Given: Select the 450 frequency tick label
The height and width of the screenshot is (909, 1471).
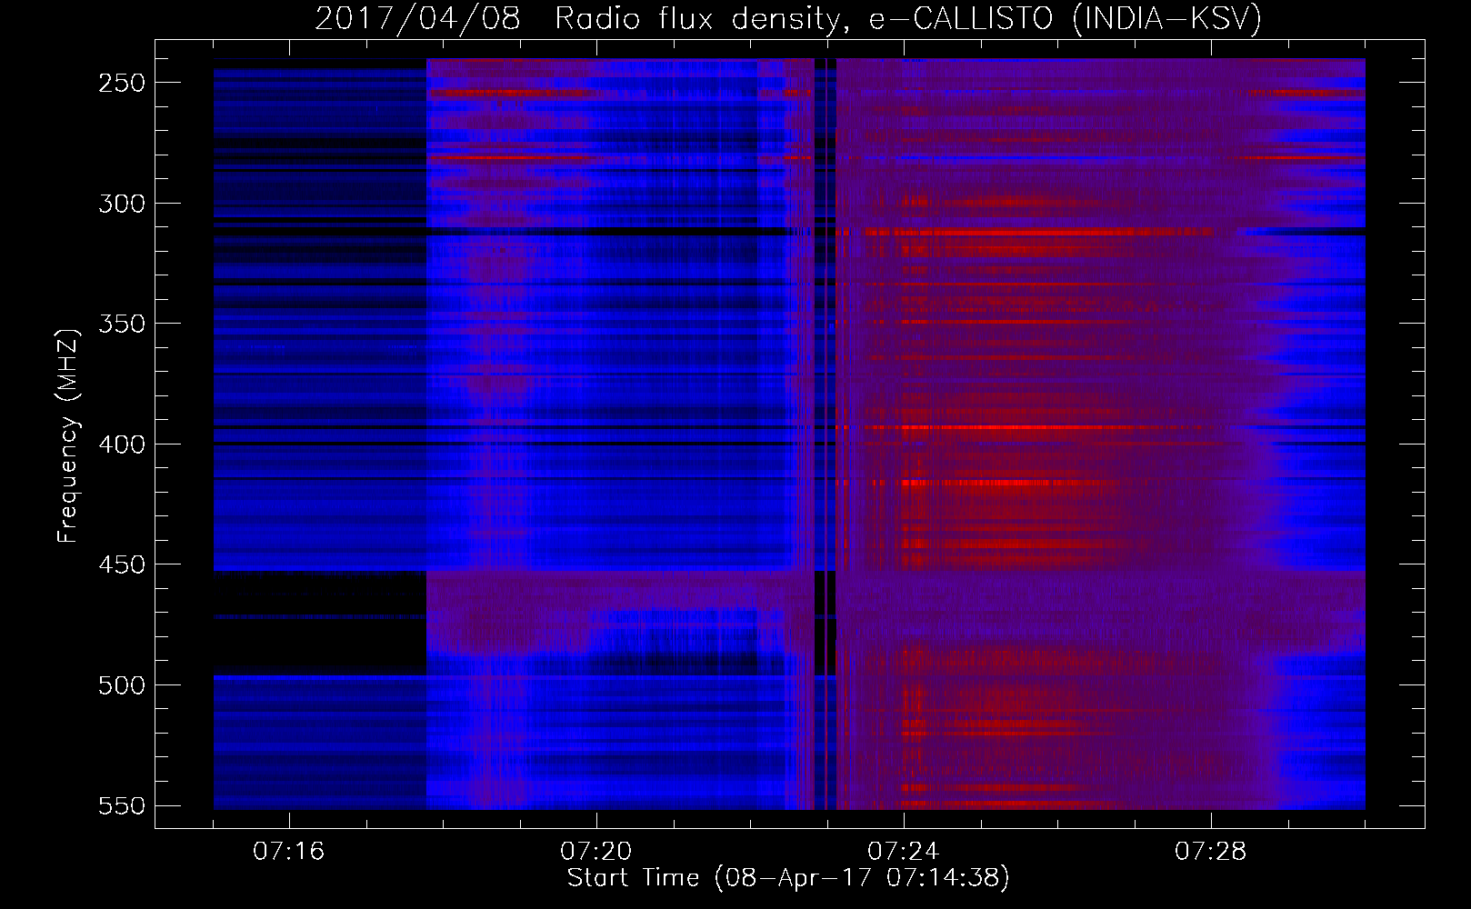Looking at the screenshot, I should click(122, 564).
